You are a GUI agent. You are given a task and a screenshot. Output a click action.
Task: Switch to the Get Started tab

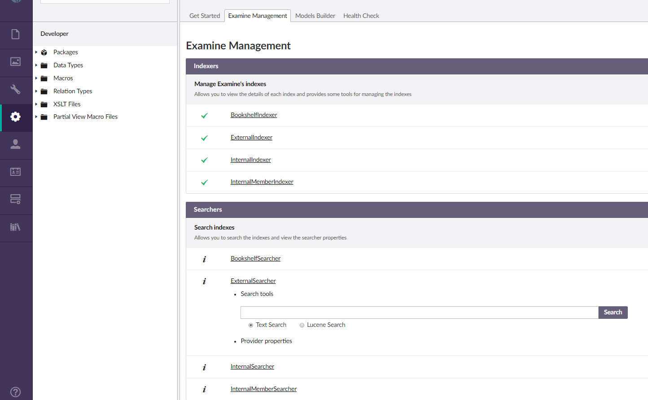pos(205,16)
